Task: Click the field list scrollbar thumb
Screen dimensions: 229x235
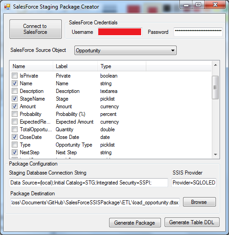Action: (x=215, y=88)
